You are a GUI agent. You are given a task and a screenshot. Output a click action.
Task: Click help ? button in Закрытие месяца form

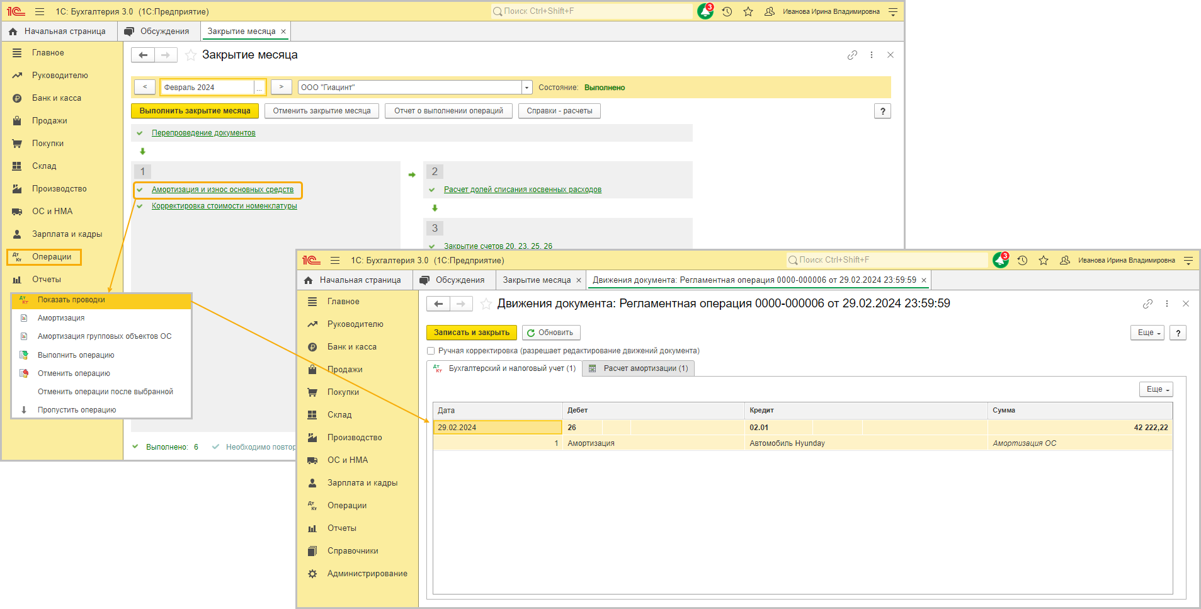[x=883, y=111]
